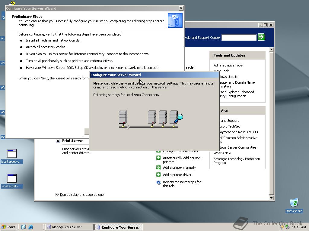
Task: Click the green arrow search go button
Action: click(261, 37)
